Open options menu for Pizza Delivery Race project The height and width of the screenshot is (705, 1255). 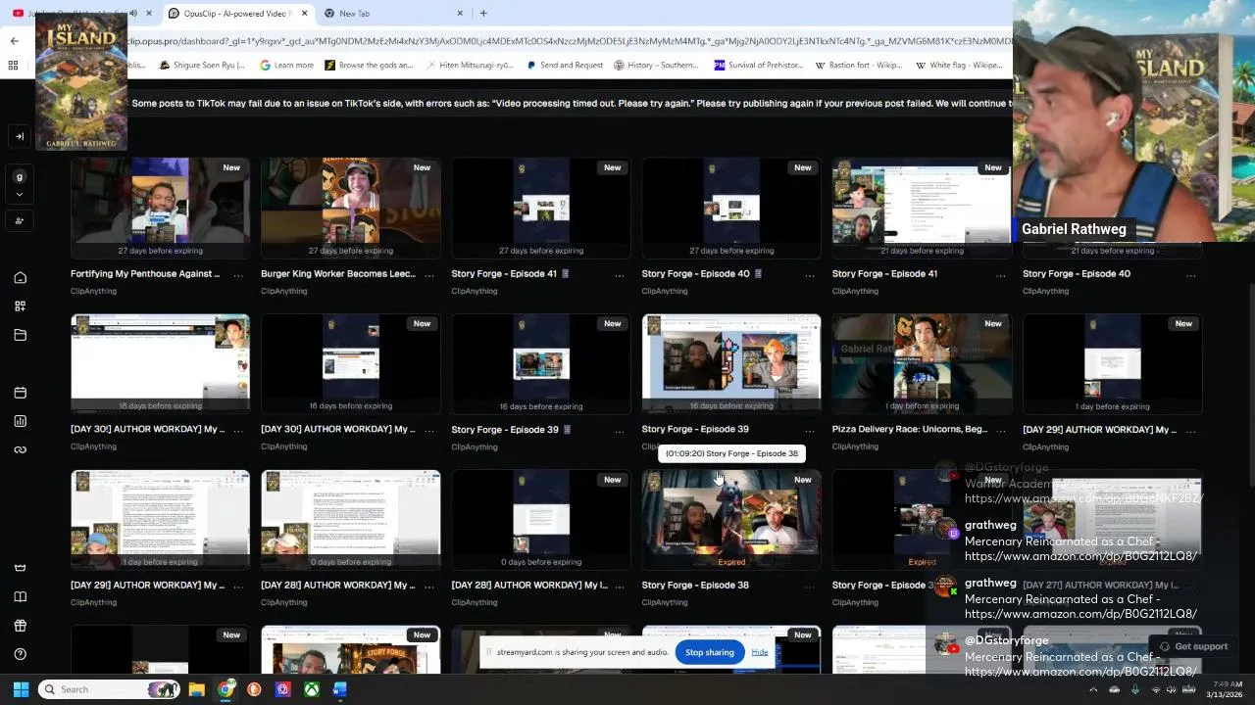(x=1000, y=431)
